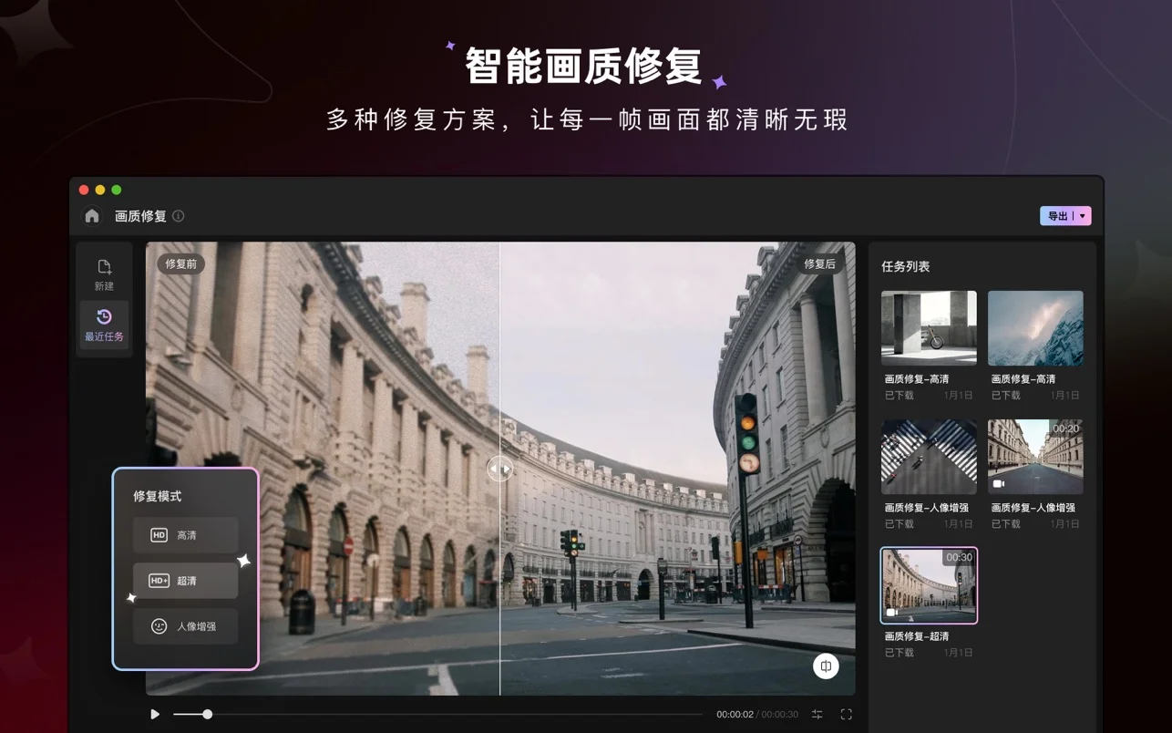Open playback settings sliders icon
This screenshot has height=733, width=1172.
817,715
